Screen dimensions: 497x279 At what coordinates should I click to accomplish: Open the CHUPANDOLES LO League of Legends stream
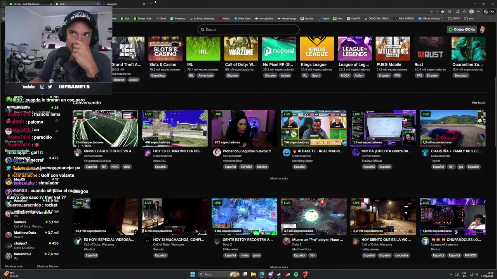[x=453, y=217]
